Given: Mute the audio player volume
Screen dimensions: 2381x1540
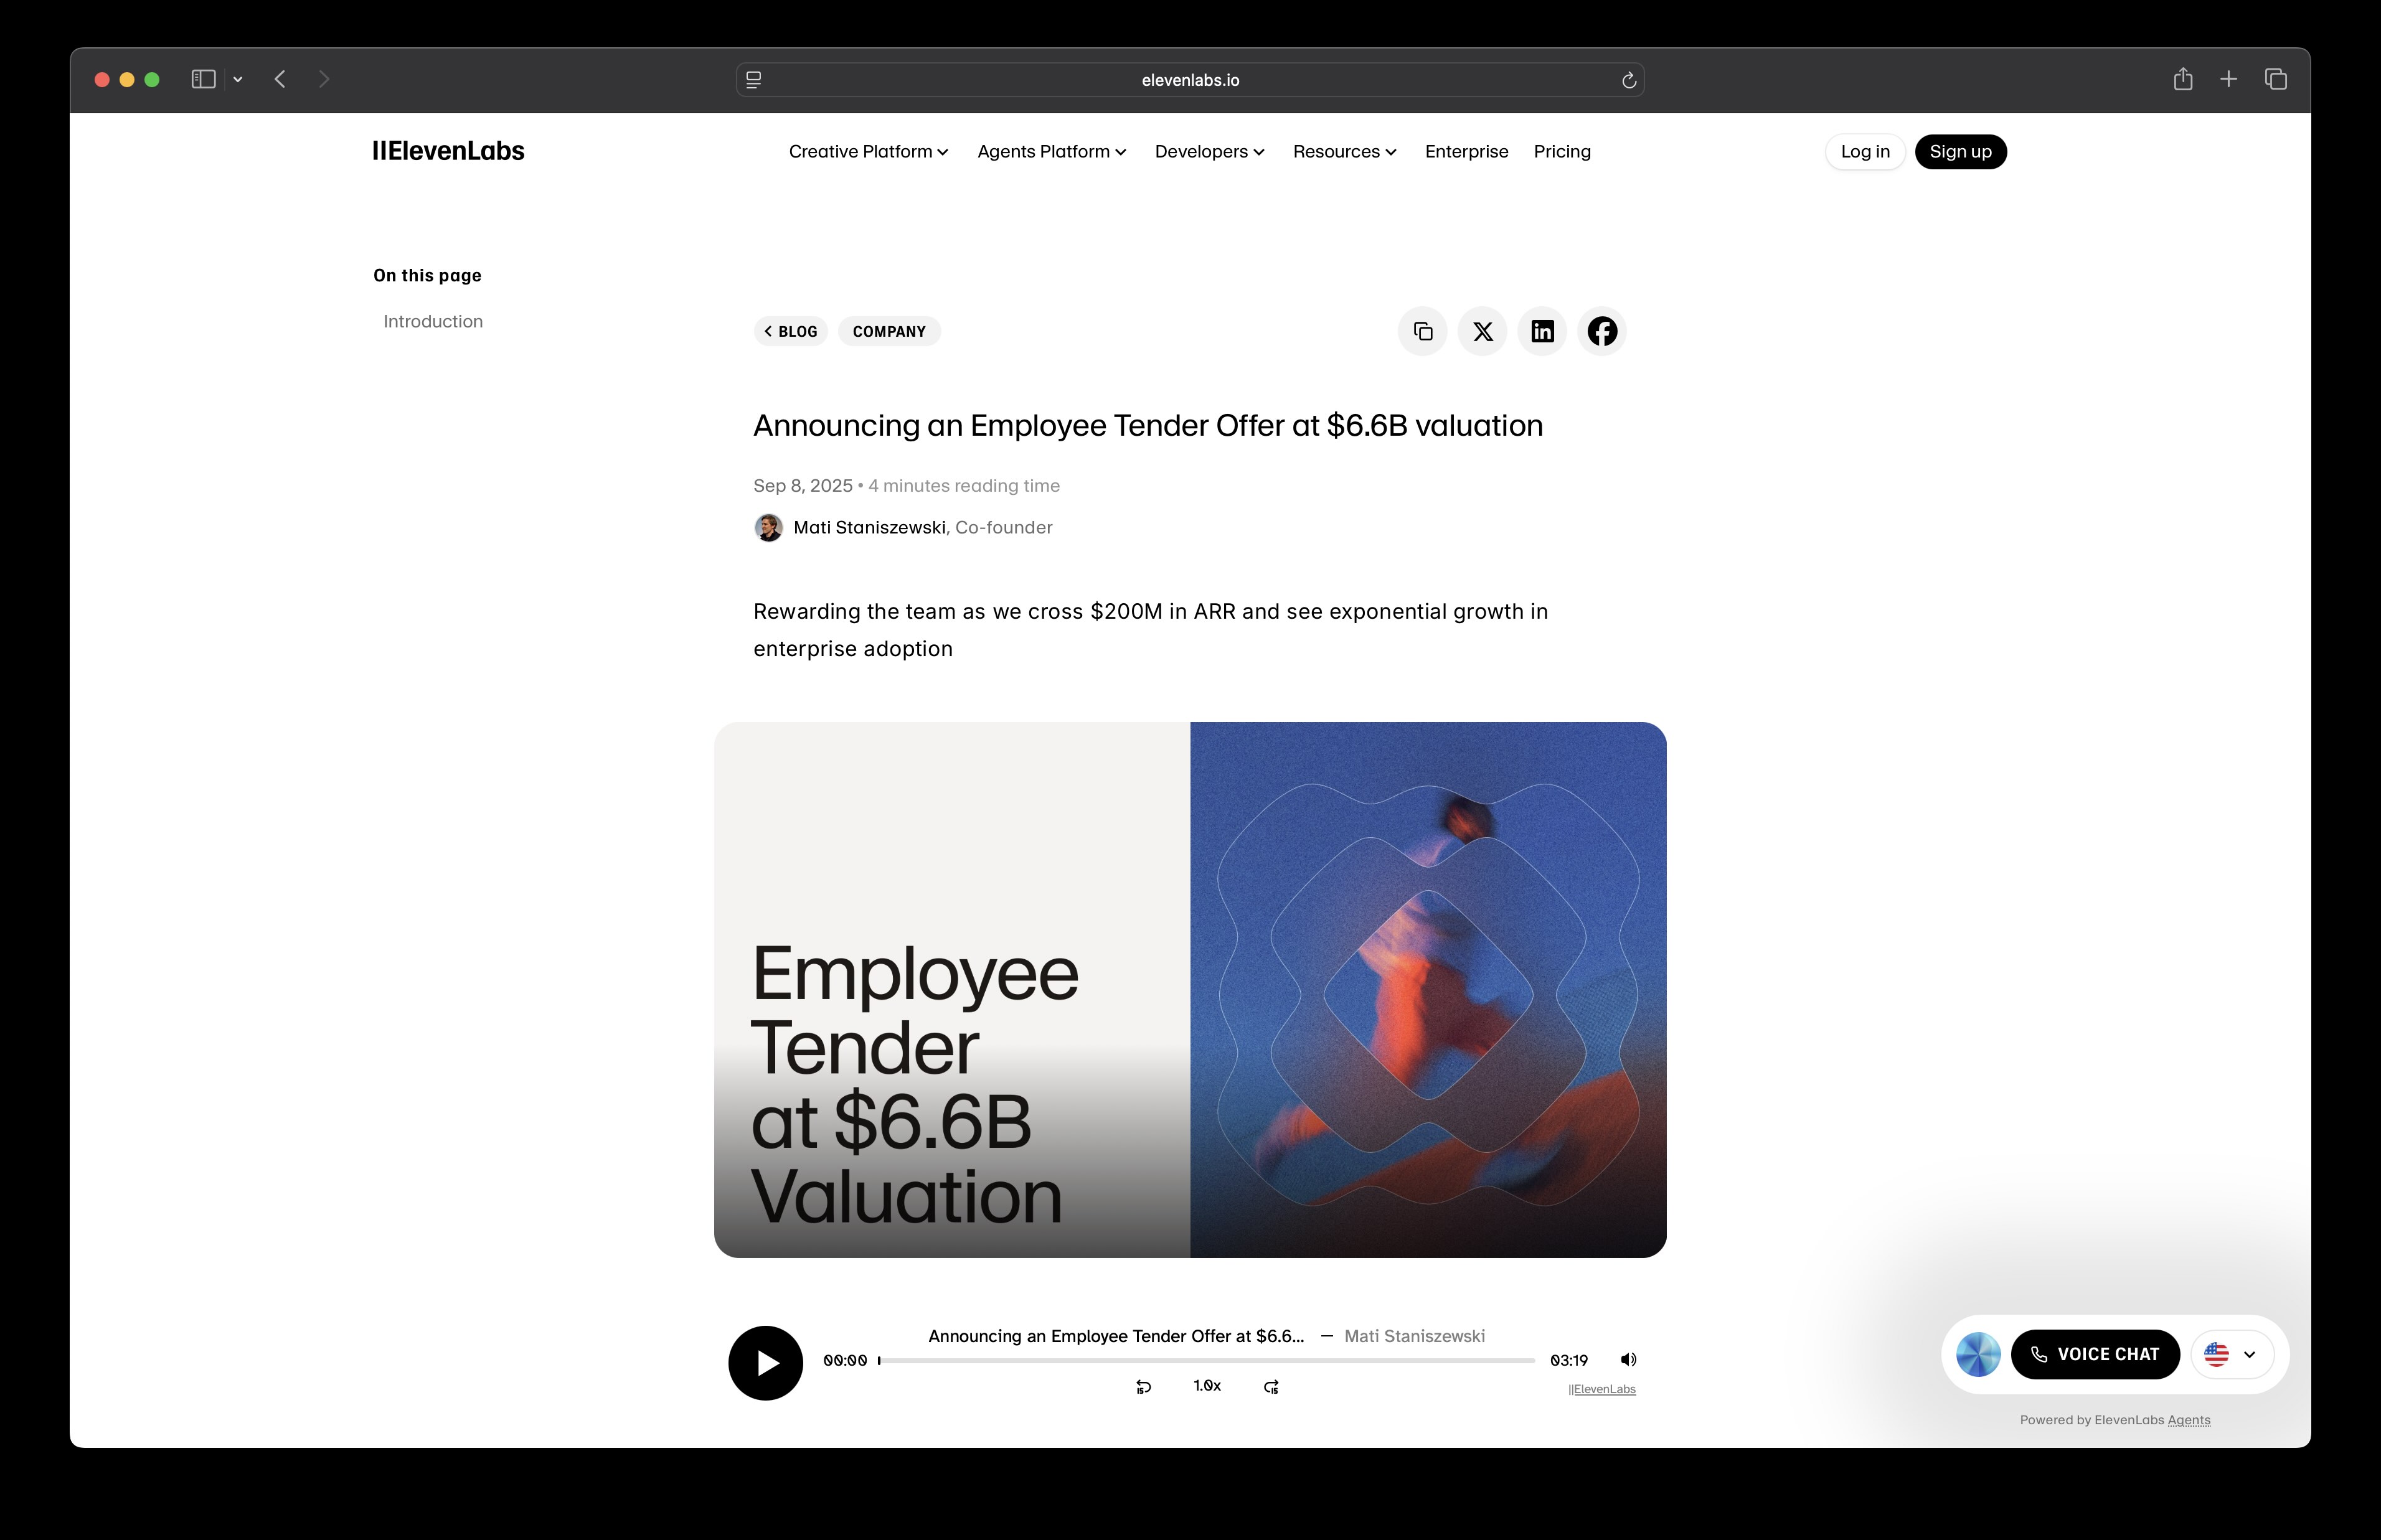Looking at the screenshot, I should pos(1628,1359).
